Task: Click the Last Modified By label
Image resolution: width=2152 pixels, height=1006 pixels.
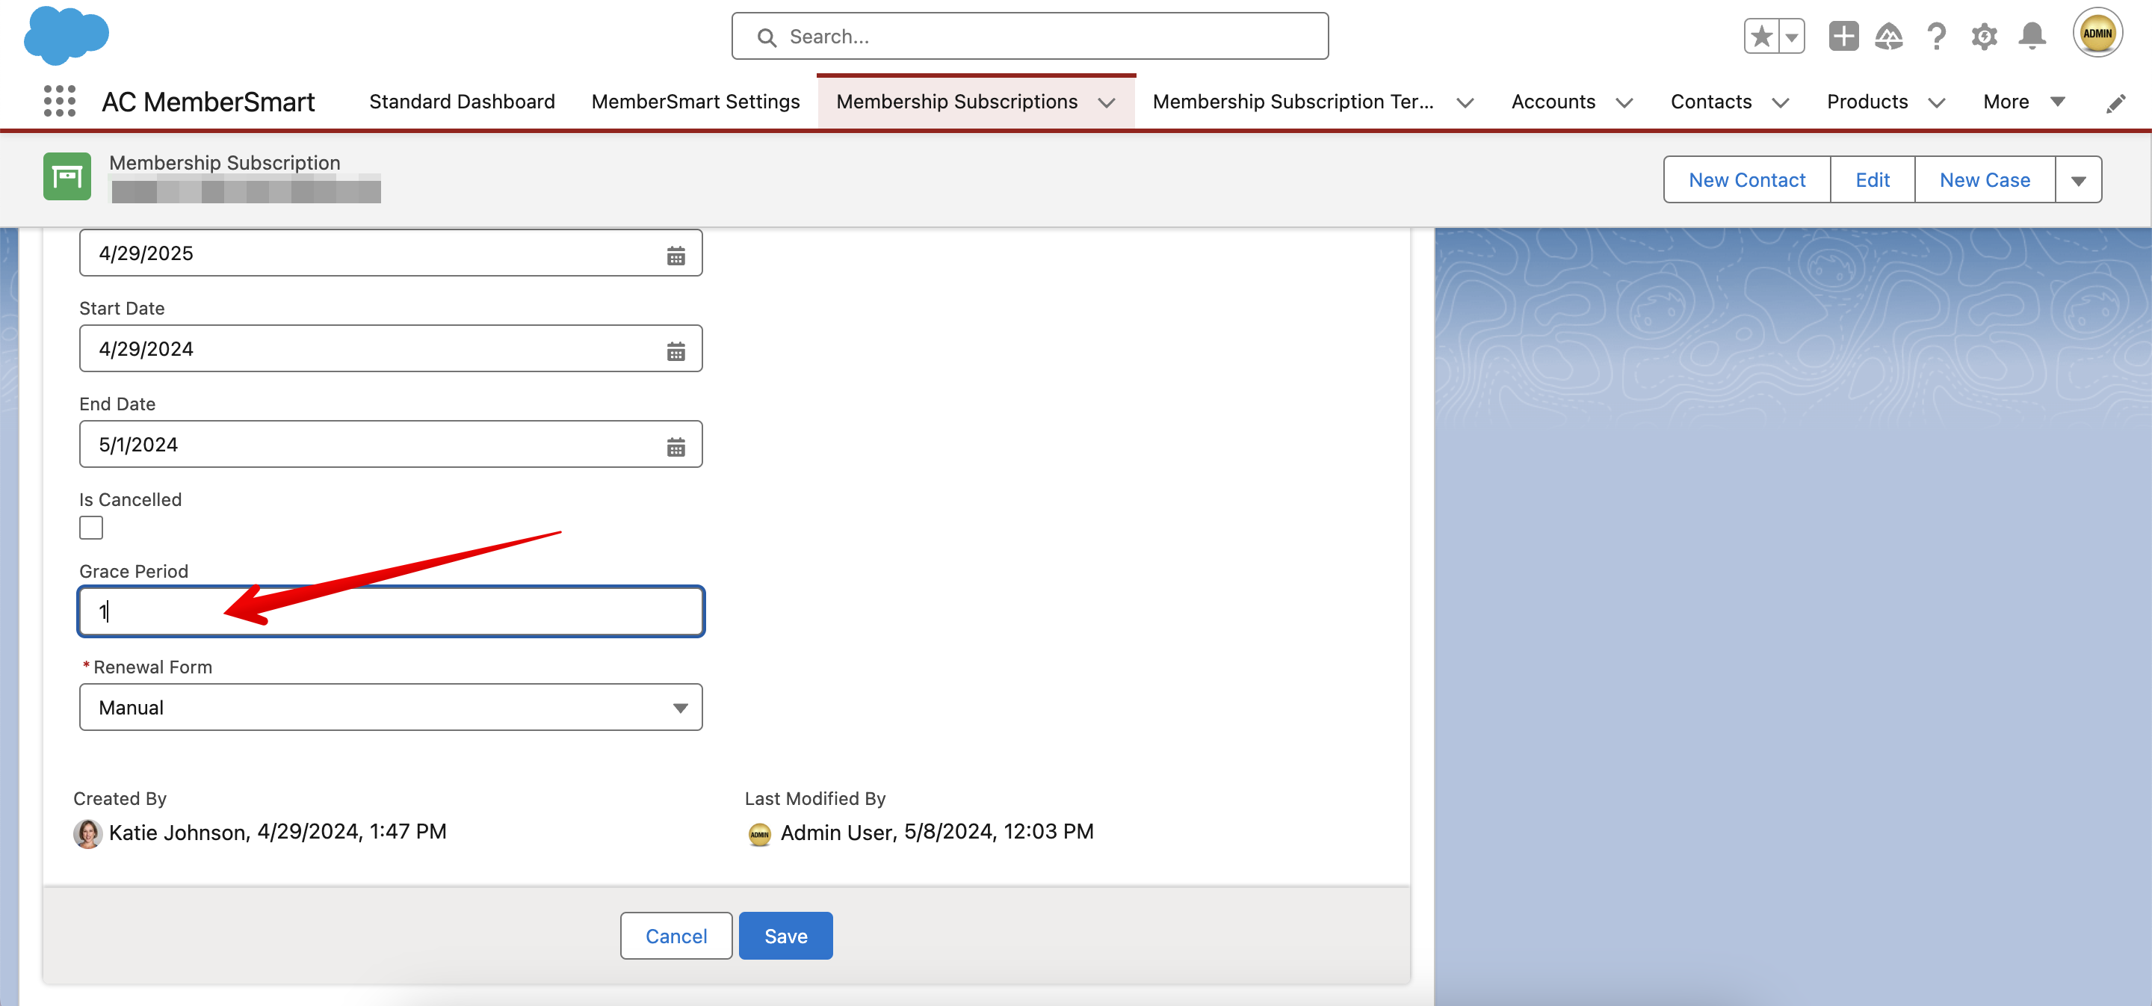Action: 814,798
